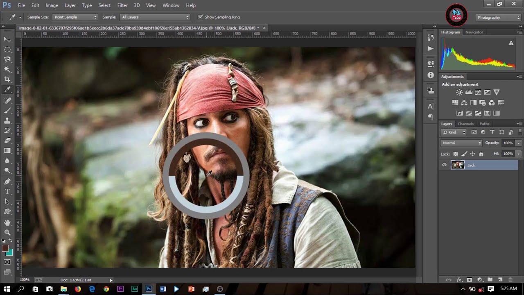Image resolution: width=524 pixels, height=295 pixels.
Task: Toggle Show Sampling Ring checkbox
Action: (201, 17)
